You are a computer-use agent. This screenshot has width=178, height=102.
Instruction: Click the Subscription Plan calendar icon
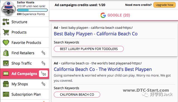click(x=6, y=94)
